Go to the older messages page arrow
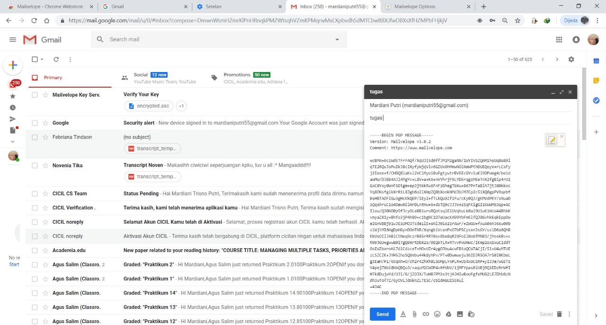 [x=557, y=59]
